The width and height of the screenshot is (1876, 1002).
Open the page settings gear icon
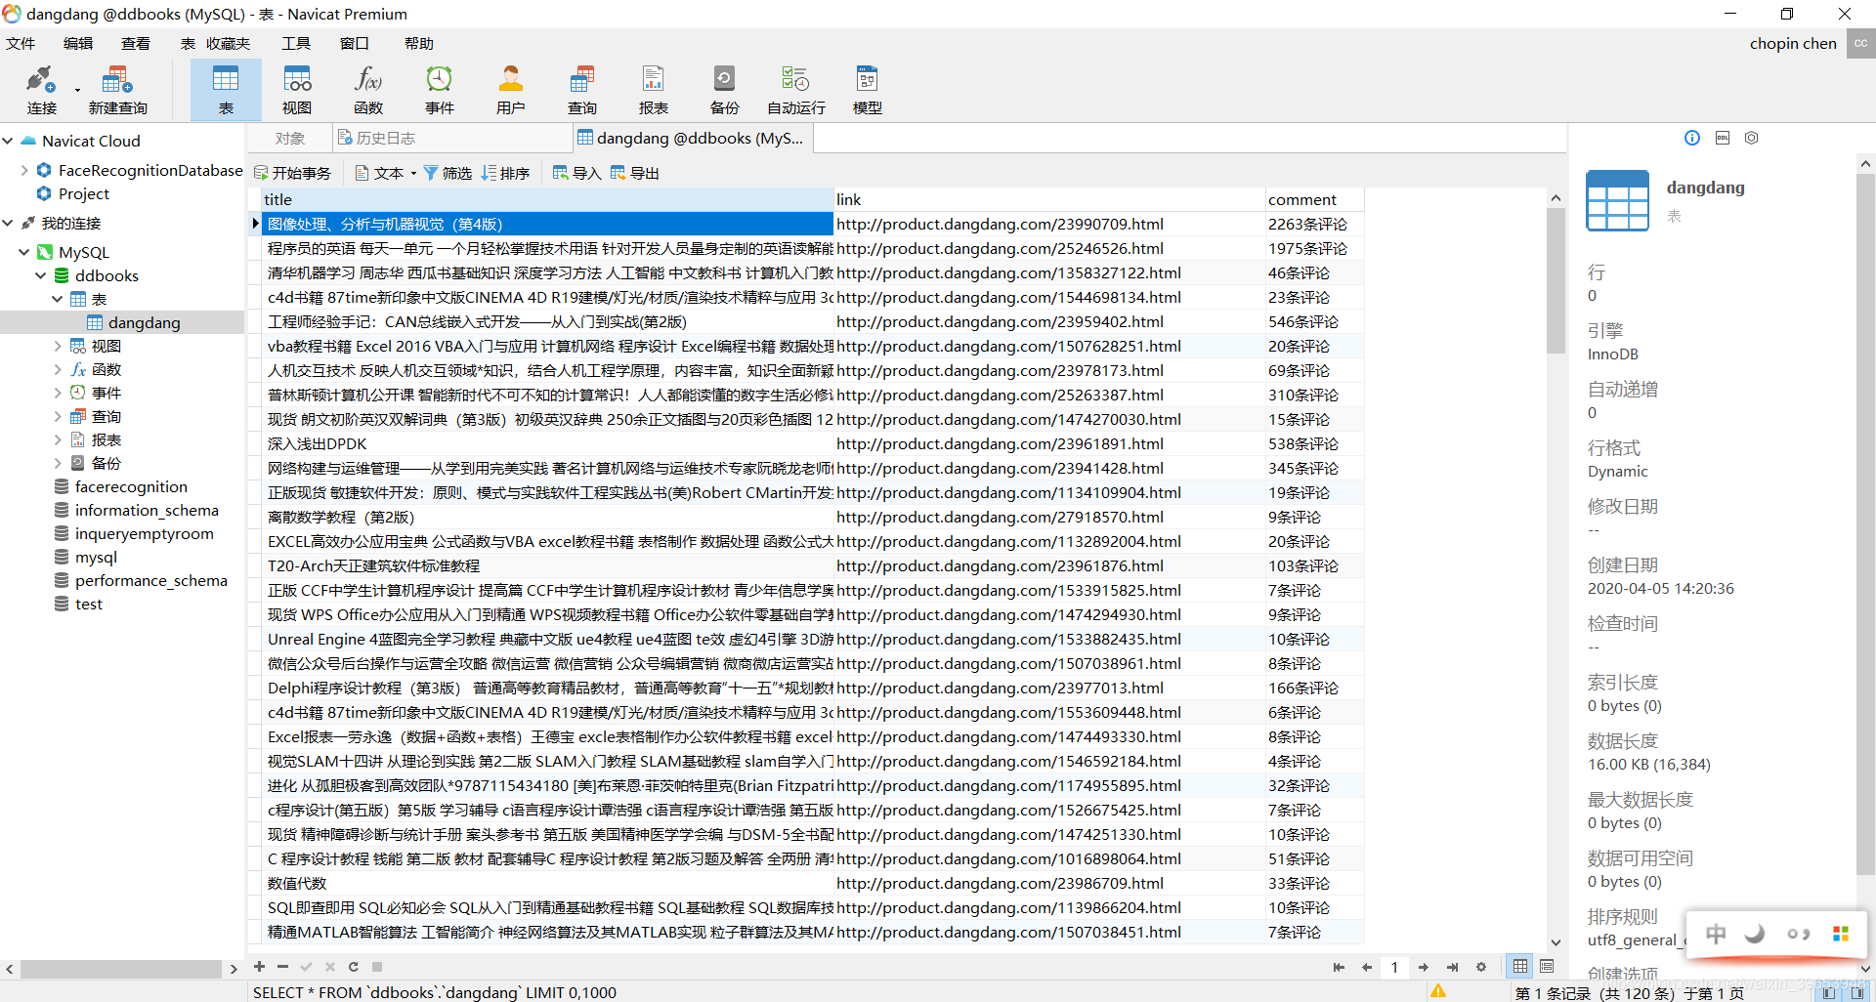(x=1481, y=967)
